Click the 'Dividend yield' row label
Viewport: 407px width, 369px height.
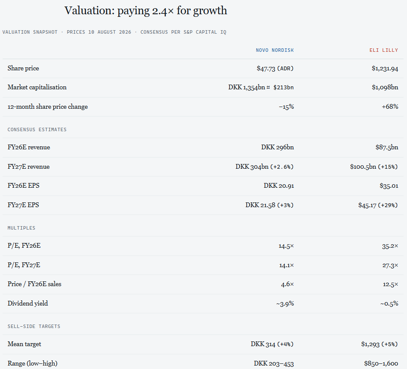click(x=28, y=303)
